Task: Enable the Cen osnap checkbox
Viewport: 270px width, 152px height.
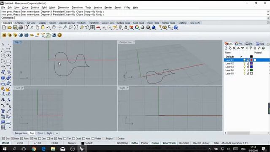Action: tap(40, 138)
